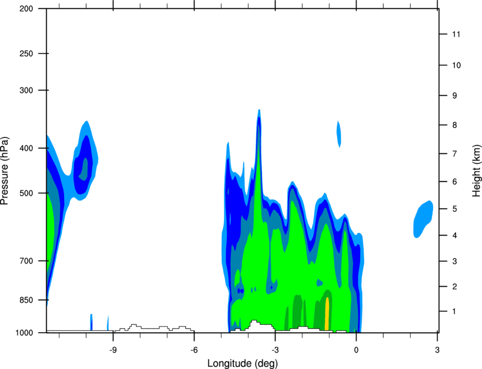Select the 9 km height tick label

454,95
